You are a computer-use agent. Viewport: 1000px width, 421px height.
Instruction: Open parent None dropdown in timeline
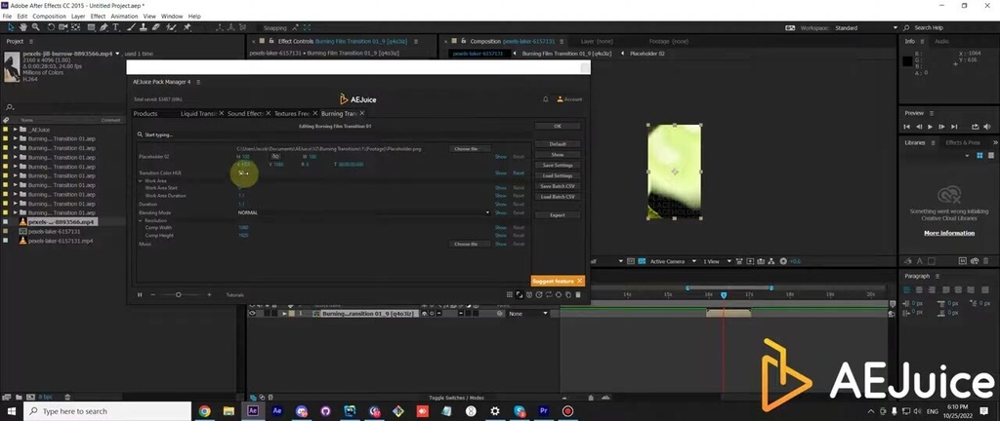[527, 314]
